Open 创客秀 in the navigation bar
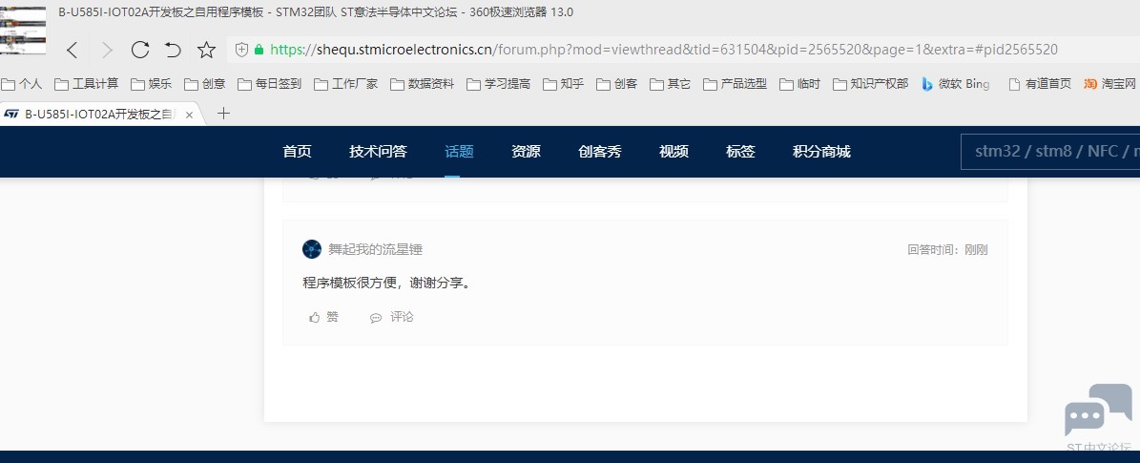The image size is (1140, 463). point(600,152)
